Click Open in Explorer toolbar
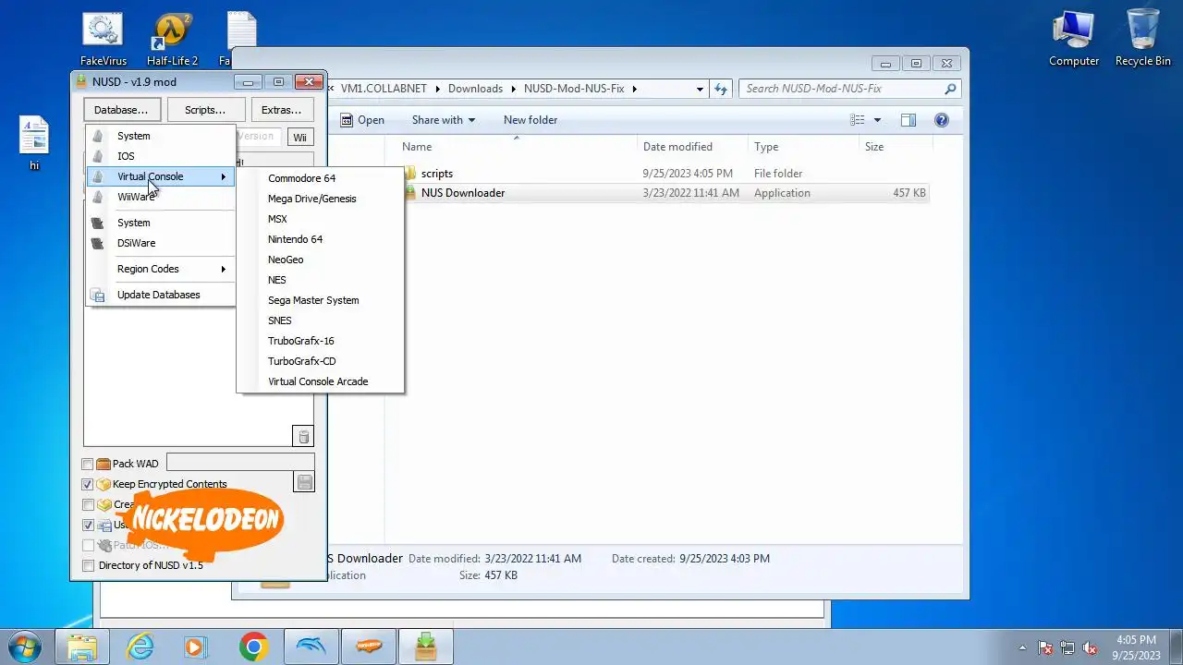Screen dimensions: 1183x665 click(362, 120)
